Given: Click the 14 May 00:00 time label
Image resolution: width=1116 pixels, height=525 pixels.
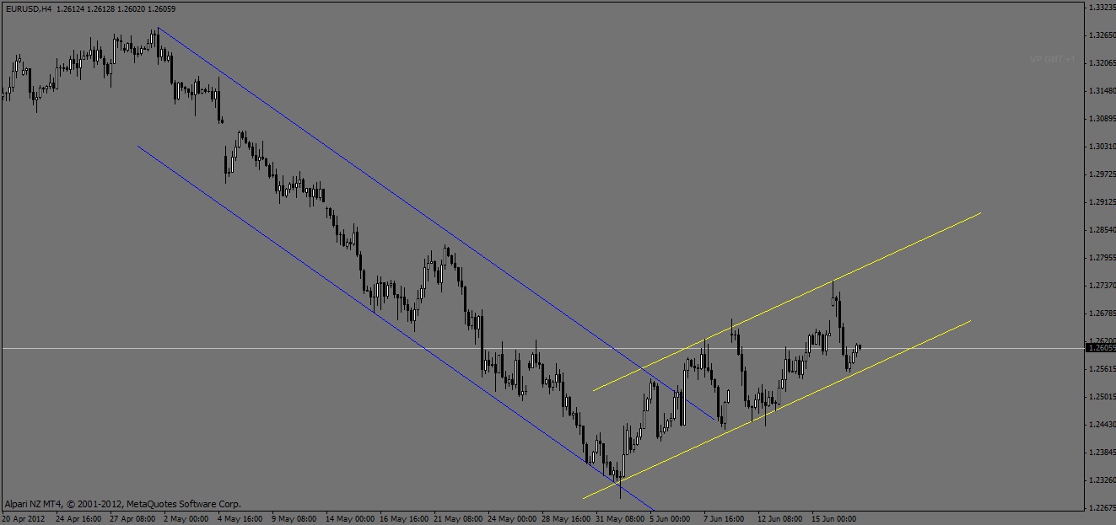Looking at the screenshot, I should 349,518.
